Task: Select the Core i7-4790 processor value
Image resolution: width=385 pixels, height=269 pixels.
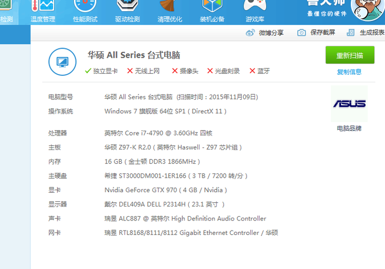Action: (158, 133)
